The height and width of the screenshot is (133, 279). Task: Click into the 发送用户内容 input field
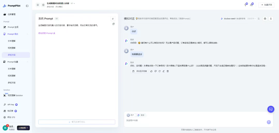(x=196, y=121)
